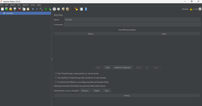
Task: Click Start no pauses icon
Action: pos(50,9)
